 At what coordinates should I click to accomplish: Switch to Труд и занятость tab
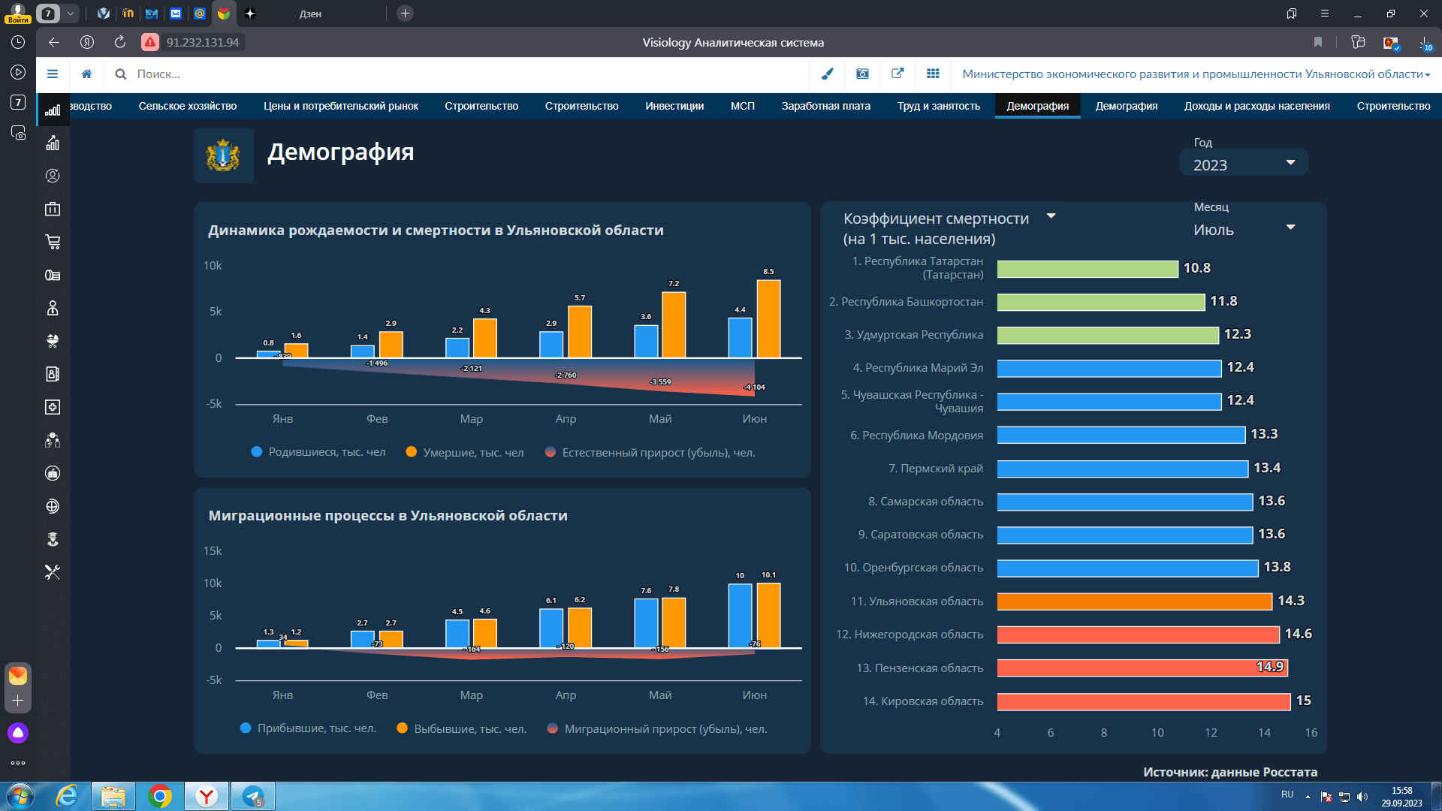[939, 106]
